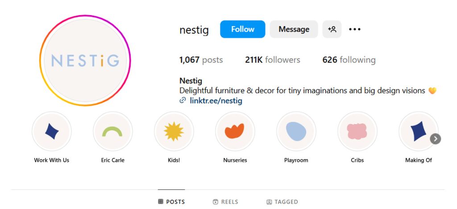View the 626 following list

coord(349,60)
